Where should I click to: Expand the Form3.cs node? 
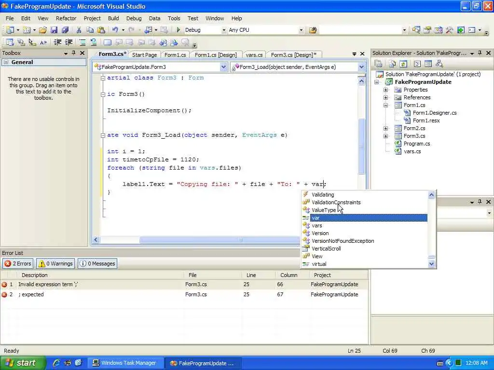[385, 136]
